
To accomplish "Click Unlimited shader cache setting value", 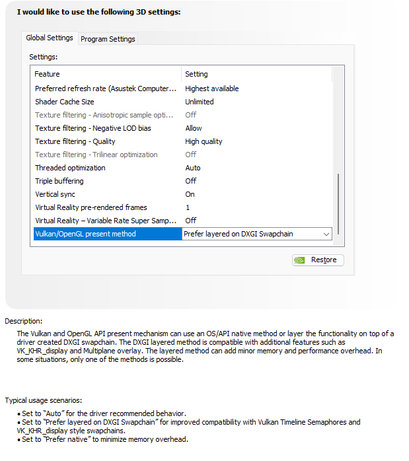I will point(200,102).
